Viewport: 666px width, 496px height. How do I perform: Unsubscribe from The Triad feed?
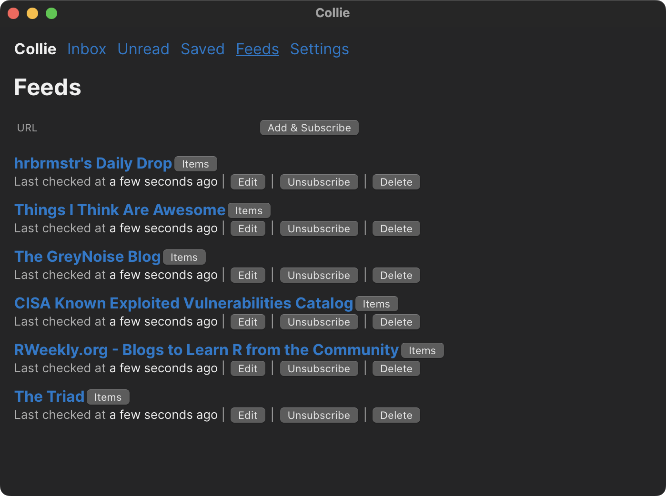pos(319,415)
